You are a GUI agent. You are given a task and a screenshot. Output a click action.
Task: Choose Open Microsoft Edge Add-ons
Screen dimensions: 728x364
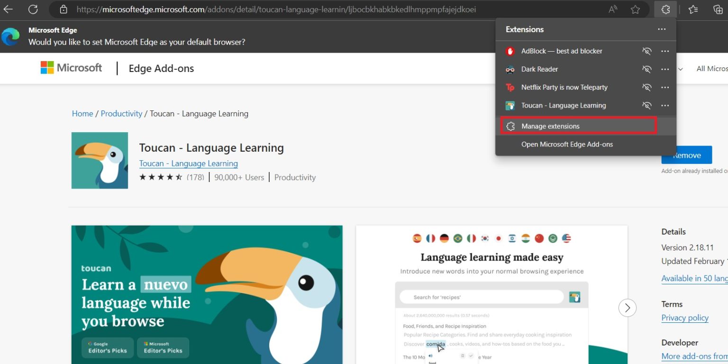click(567, 144)
